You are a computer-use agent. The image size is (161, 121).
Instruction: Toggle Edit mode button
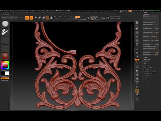27,18
